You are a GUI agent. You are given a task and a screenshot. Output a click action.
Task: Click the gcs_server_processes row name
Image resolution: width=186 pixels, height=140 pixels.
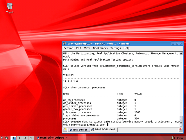pos(78,106)
